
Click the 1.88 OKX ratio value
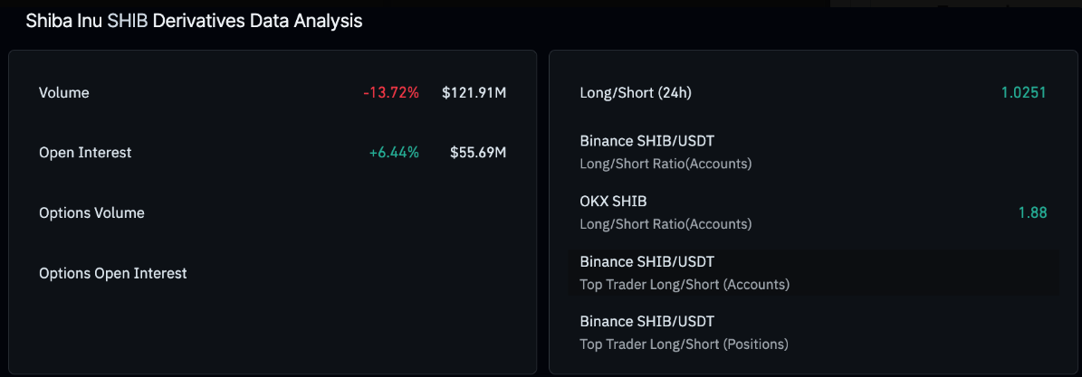click(1032, 212)
